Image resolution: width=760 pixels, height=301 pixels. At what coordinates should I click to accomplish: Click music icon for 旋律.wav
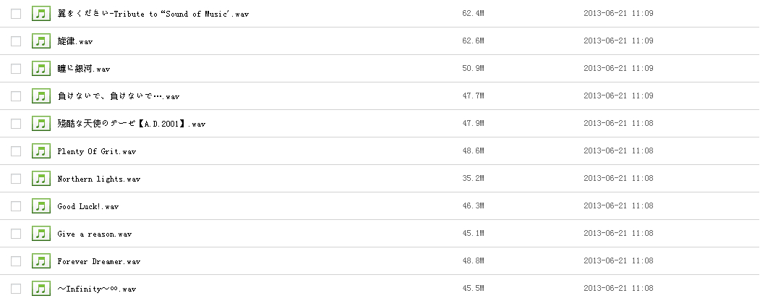click(40, 41)
